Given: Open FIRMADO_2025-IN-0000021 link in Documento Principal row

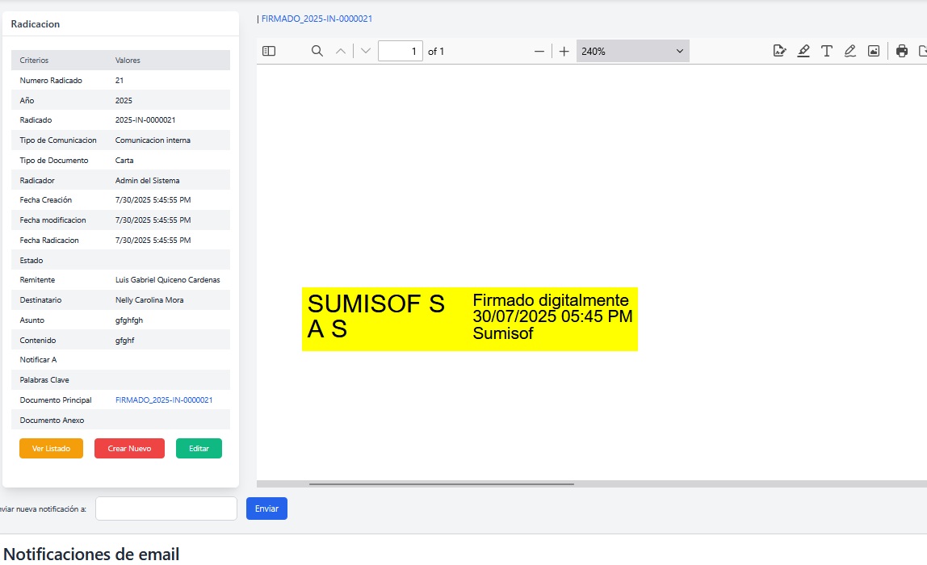Looking at the screenshot, I should coord(164,400).
